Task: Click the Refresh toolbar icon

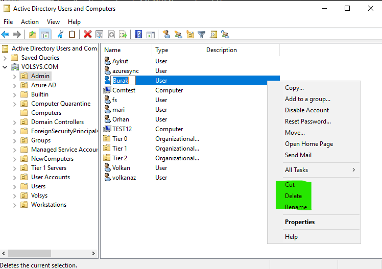Action: 111,34
